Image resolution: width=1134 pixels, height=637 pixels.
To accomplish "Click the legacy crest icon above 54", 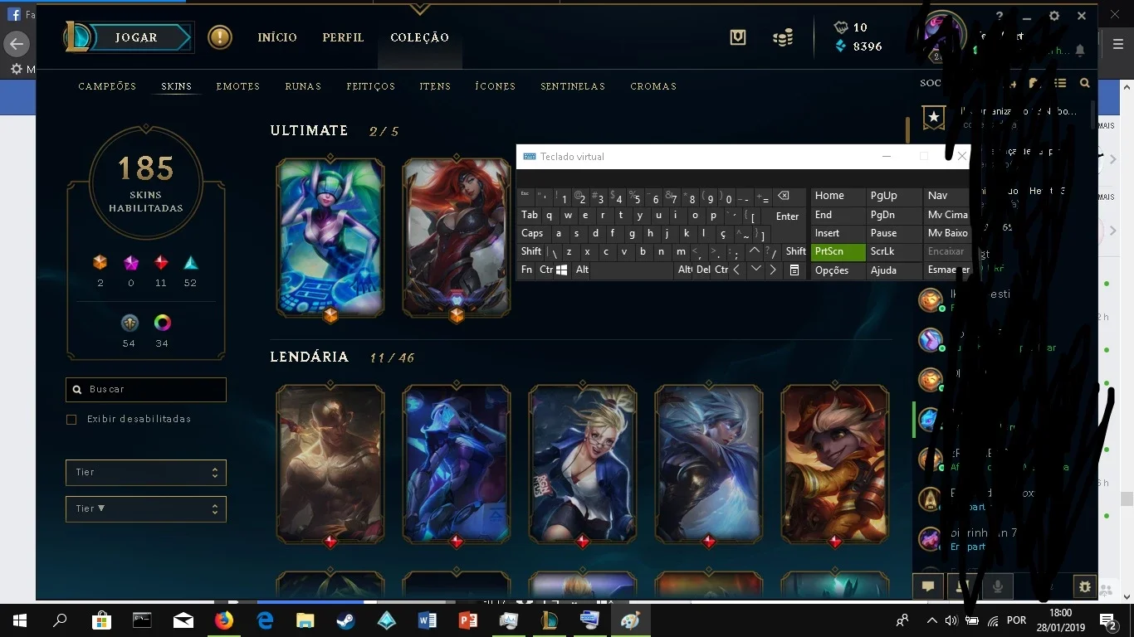I will click(x=129, y=323).
